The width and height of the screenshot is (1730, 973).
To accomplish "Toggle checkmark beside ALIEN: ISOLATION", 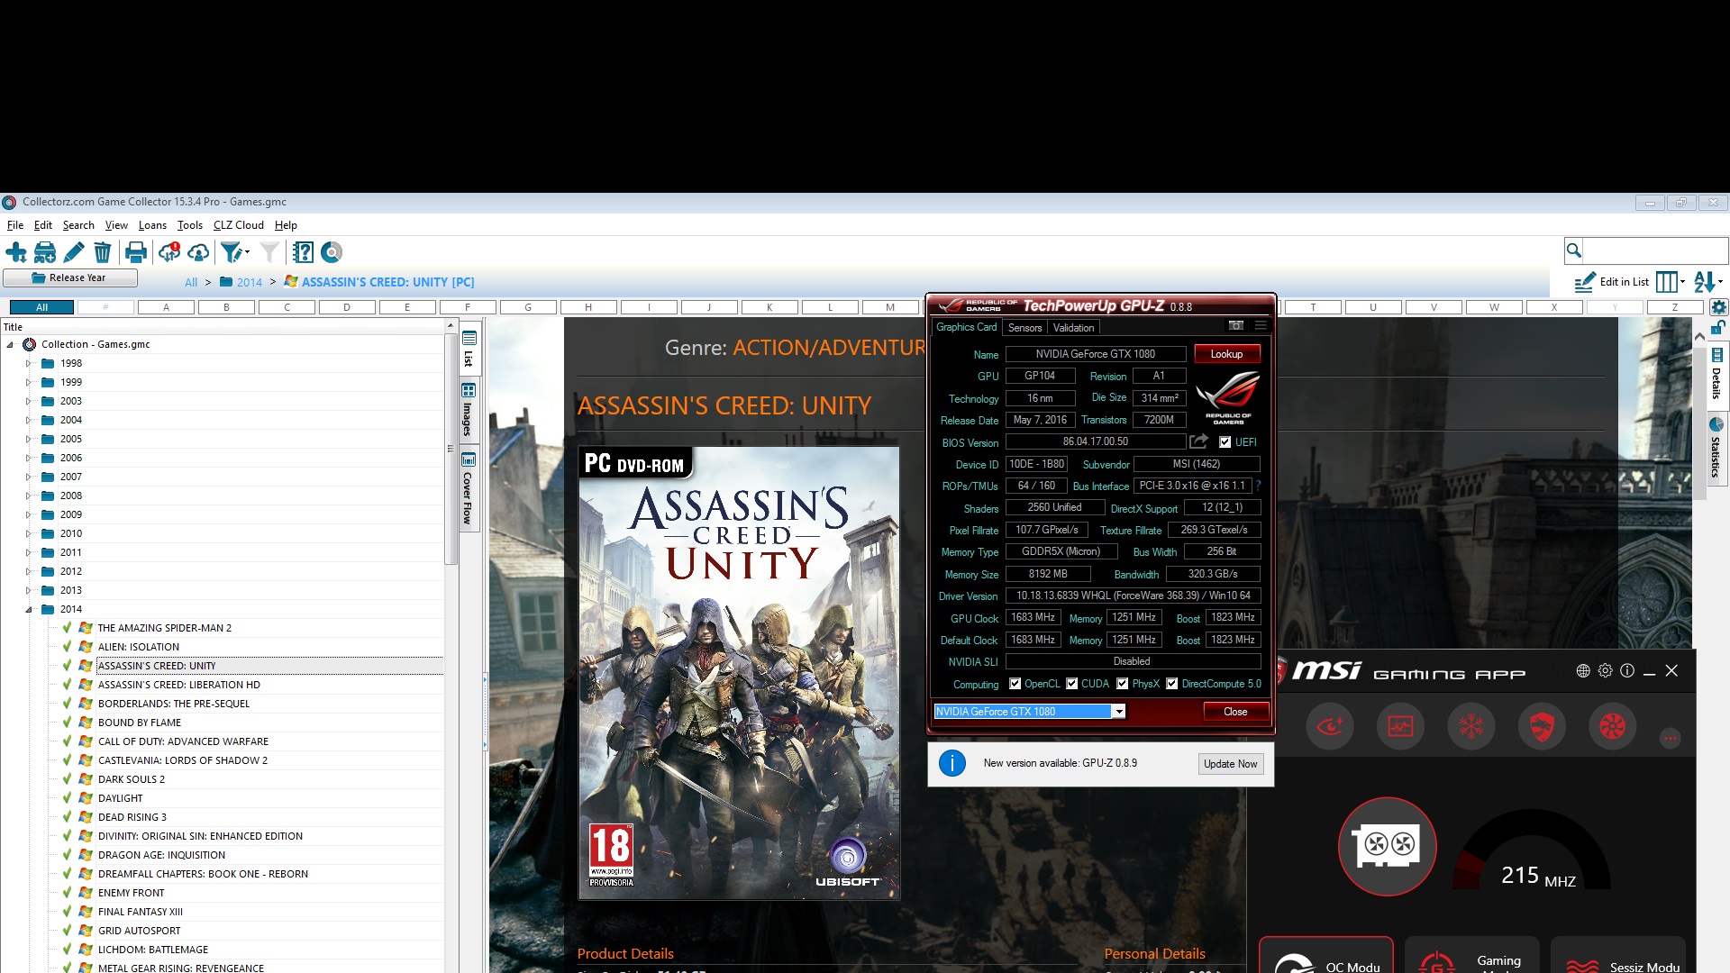I will point(67,646).
